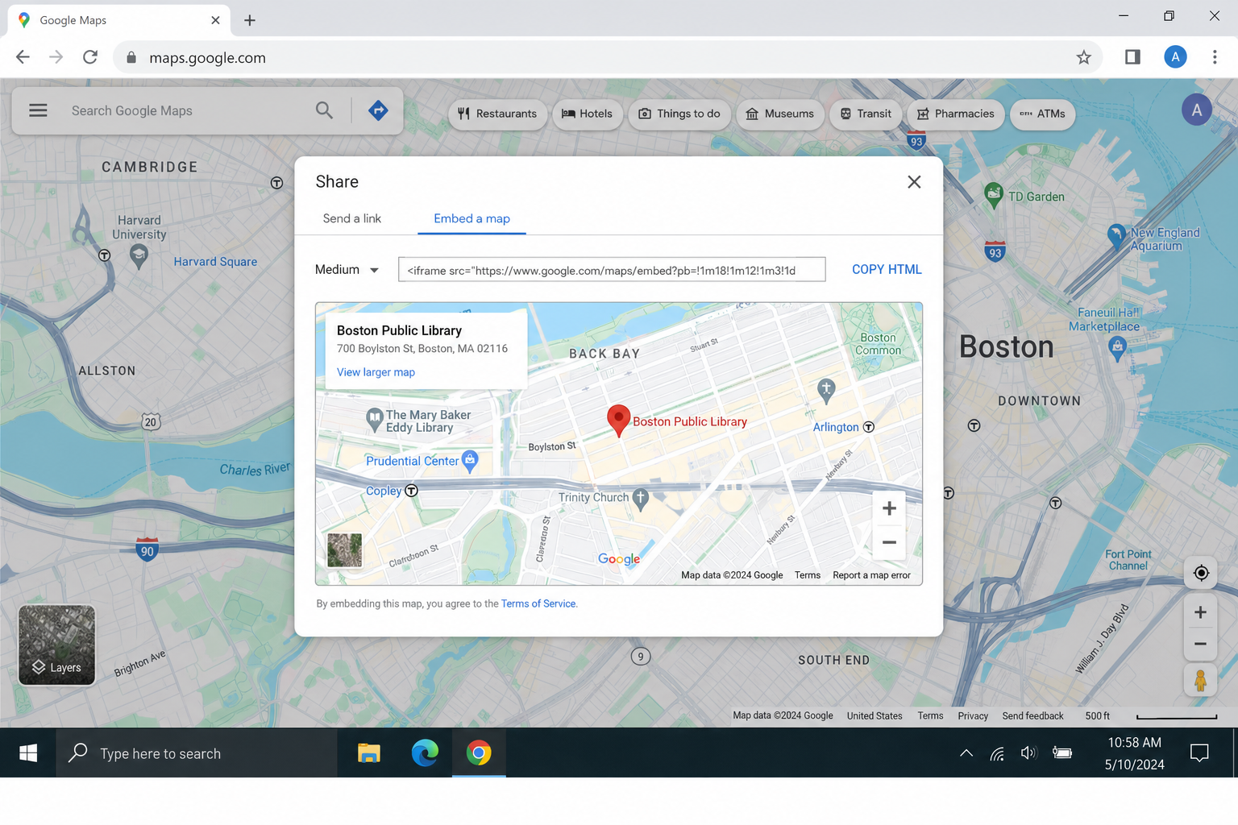The image size is (1238, 825).
Task: Select the ATMs chip
Action: [1042, 114]
